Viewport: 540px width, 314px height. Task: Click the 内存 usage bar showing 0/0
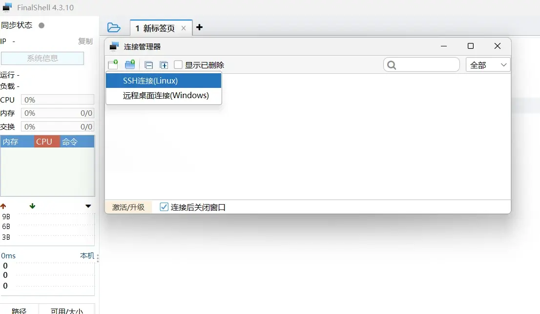[x=58, y=113]
